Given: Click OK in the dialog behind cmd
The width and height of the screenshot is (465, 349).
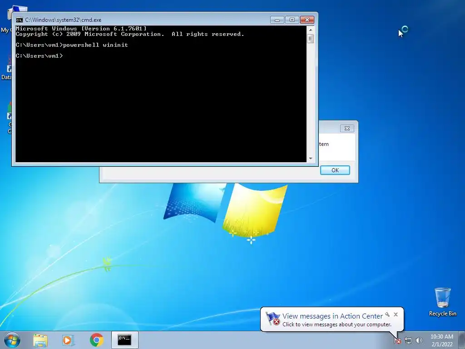Looking at the screenshot, I should coord(335,170).
